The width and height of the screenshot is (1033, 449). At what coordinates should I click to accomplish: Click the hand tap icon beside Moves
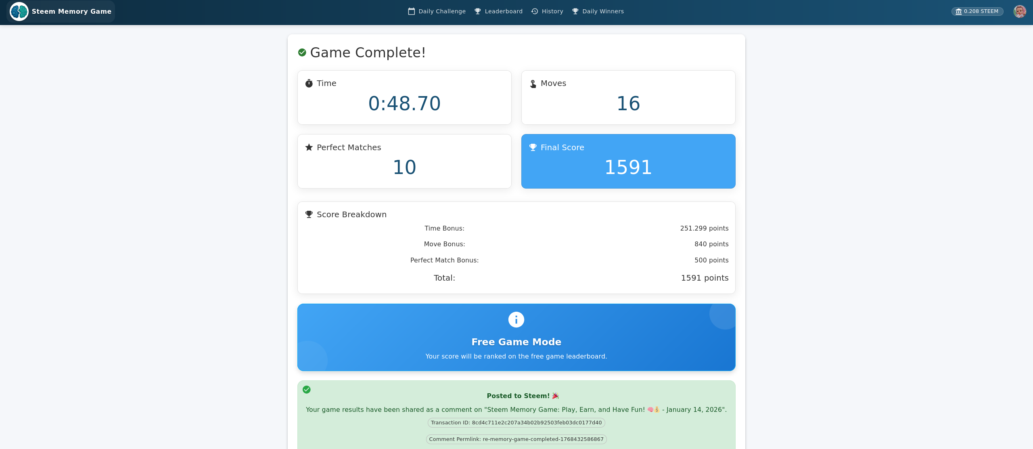[533, 84]
